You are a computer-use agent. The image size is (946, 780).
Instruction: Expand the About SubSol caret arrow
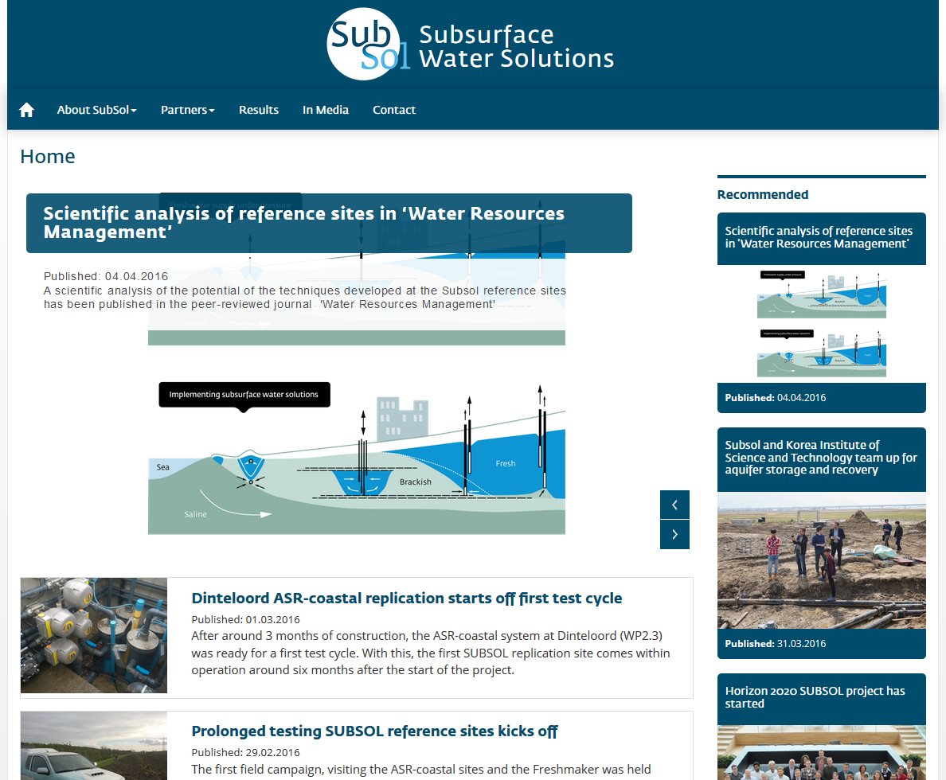pos(133,111)
